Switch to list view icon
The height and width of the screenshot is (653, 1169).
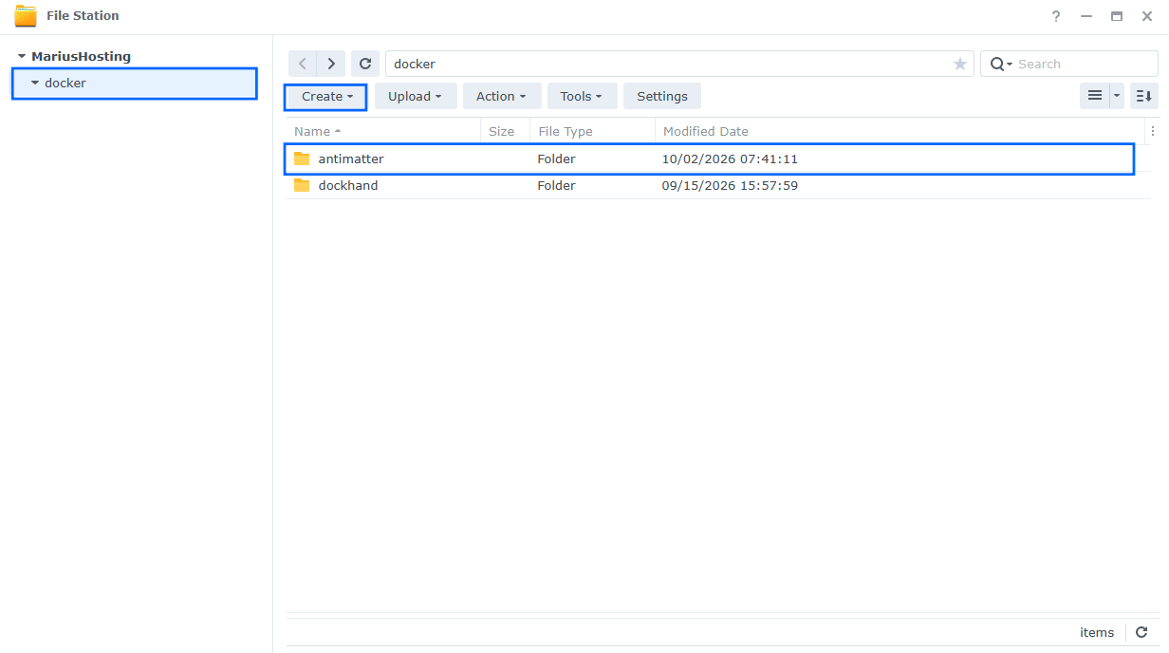1095,96
